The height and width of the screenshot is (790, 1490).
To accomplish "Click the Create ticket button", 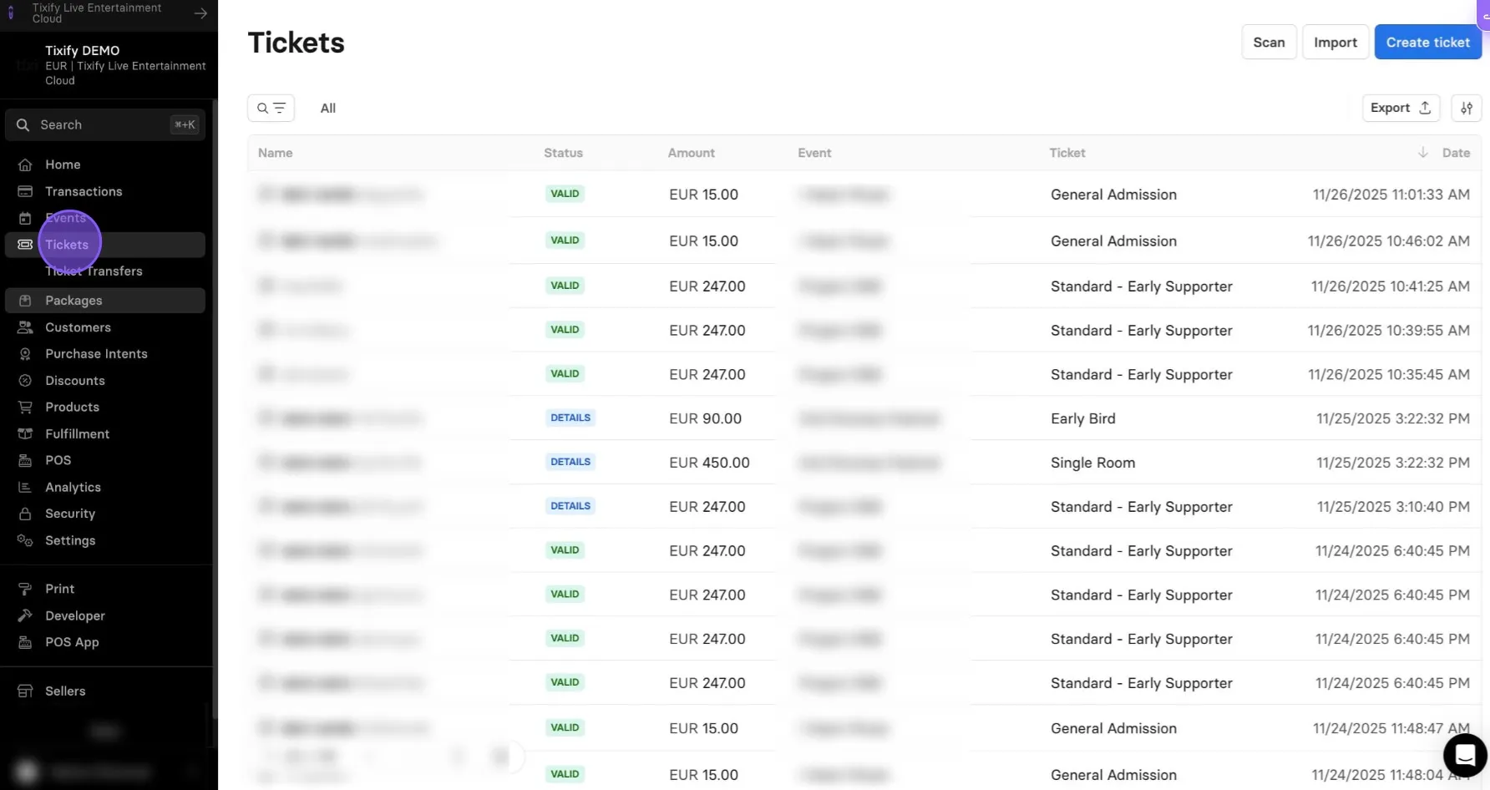I will [1427, 43].
